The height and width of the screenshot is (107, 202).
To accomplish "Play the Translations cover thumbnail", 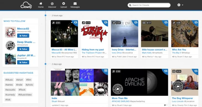I will tap(64, 34).
